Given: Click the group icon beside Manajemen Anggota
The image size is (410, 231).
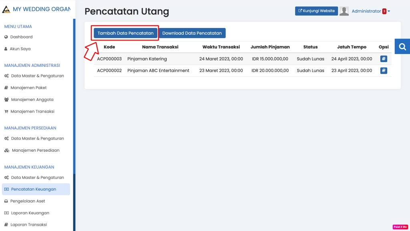Looking at the screenshot, I should click(x=7, y=100).
